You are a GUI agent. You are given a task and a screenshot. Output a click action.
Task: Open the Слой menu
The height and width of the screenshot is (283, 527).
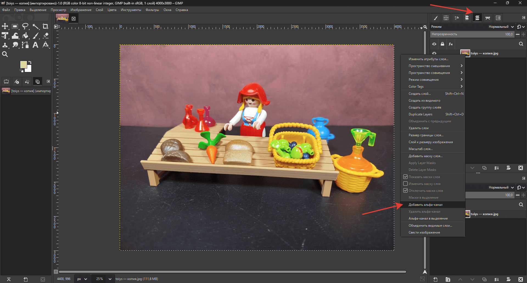pos(99,10)
